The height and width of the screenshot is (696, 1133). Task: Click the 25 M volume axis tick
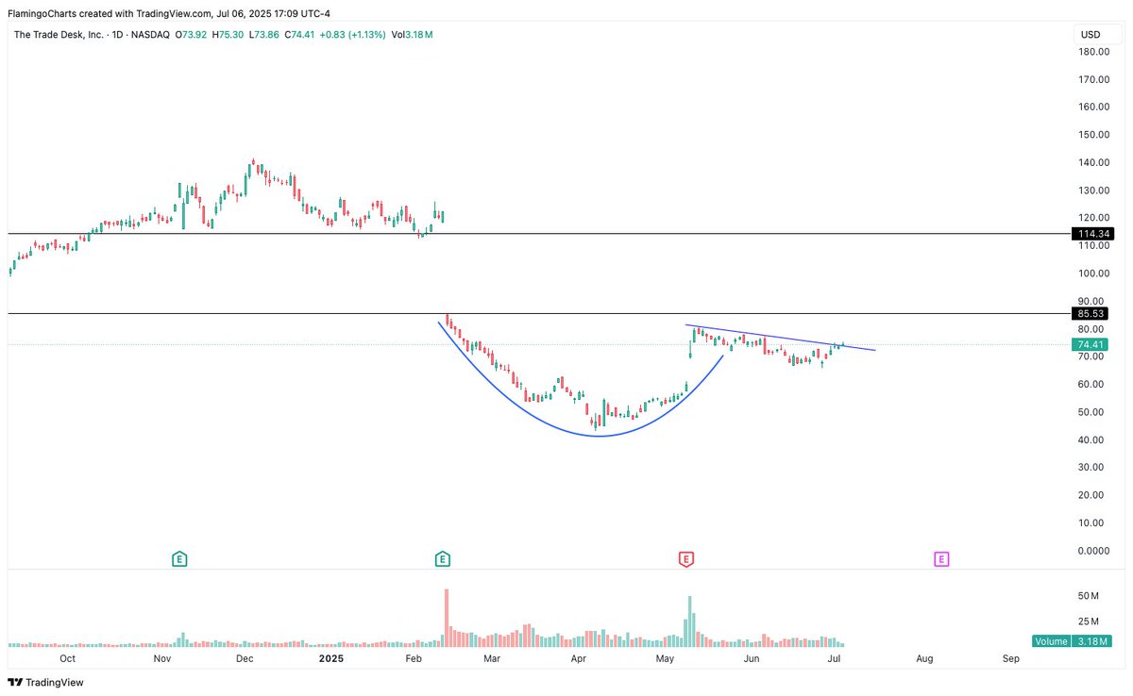[x=1088, y=621]
